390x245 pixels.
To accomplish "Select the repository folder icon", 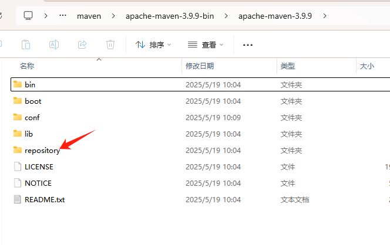I will pos(18,150).
